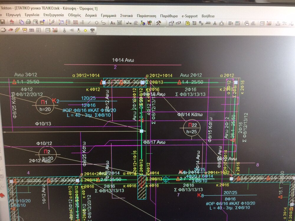Click the printer icon in the toolbar
Screen dimensions: 295x221
click(x=28, y=22)
